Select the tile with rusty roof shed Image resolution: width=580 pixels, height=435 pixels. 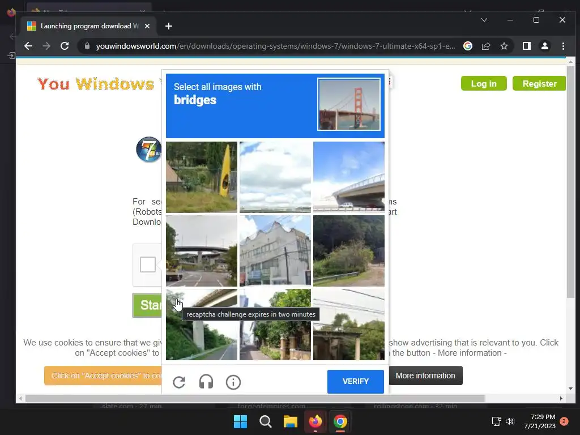(x=349, y=325)
